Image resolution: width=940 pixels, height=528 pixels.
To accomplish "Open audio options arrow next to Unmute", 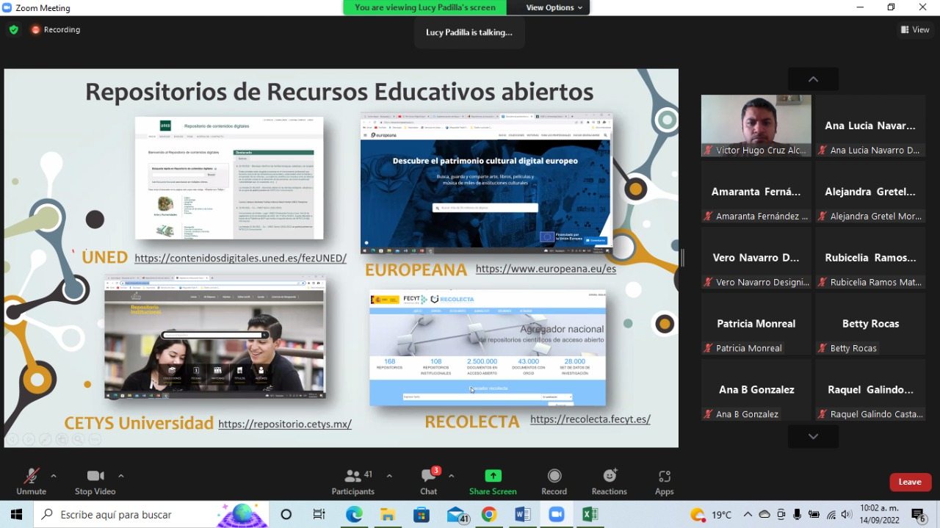I will pyautogui.click(x=53, y=476).
